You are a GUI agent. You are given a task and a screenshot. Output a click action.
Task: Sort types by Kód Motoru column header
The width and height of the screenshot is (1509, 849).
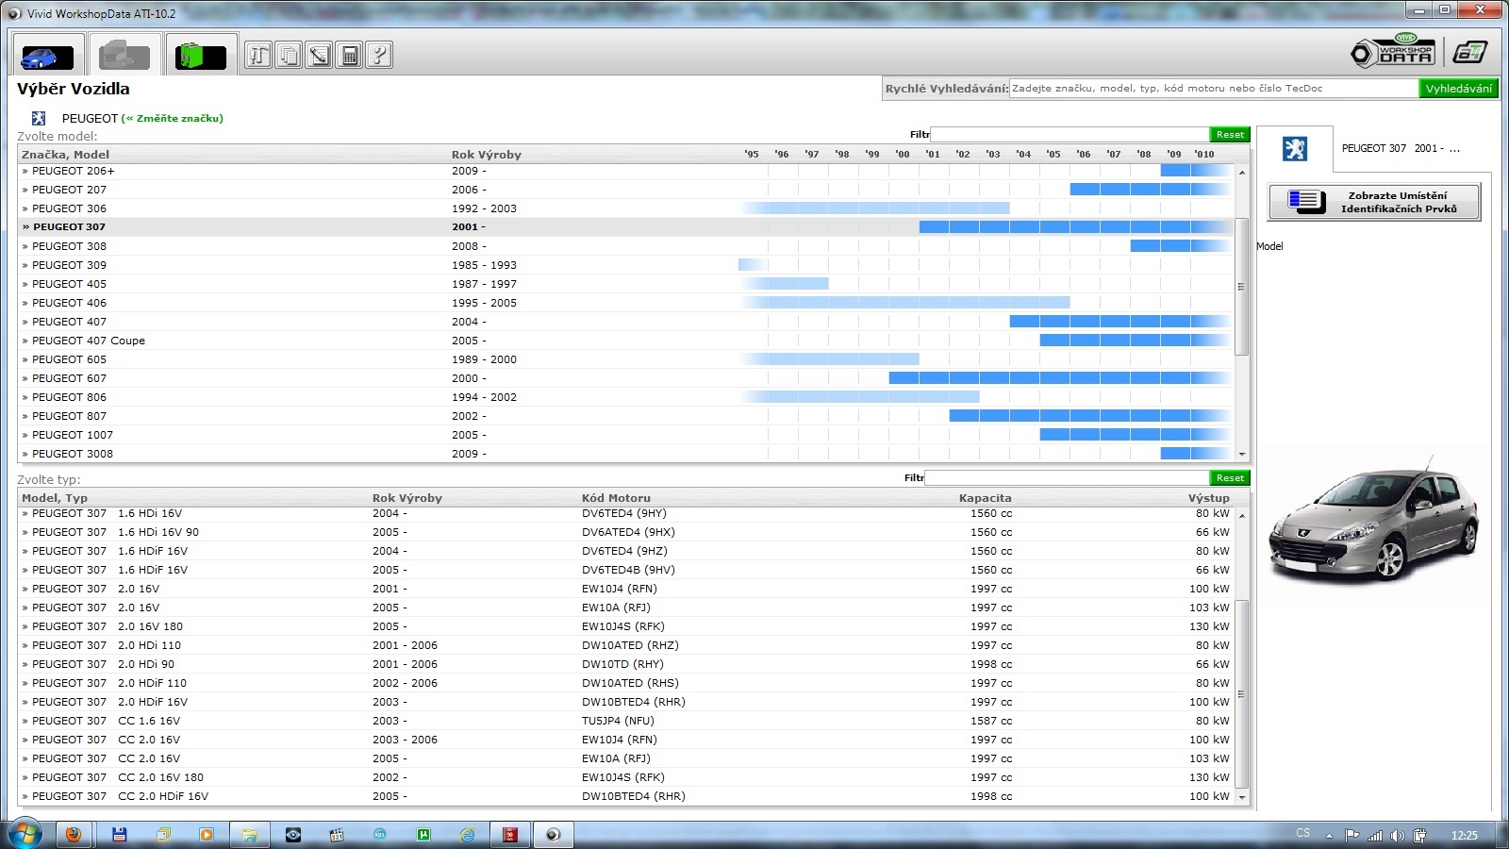click(616, 498)
